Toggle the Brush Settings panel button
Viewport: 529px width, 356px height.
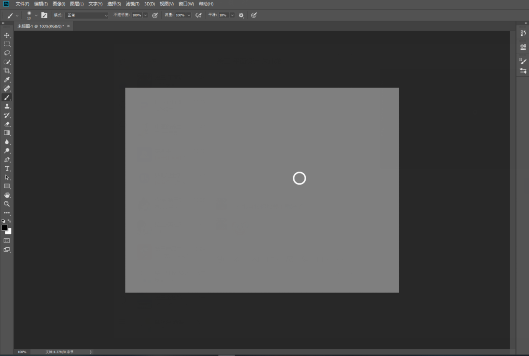(44, 15)
